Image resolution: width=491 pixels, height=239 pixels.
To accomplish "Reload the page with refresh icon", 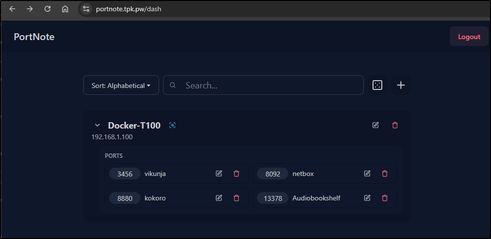I will pyautogui.click(x=47, y=9).
